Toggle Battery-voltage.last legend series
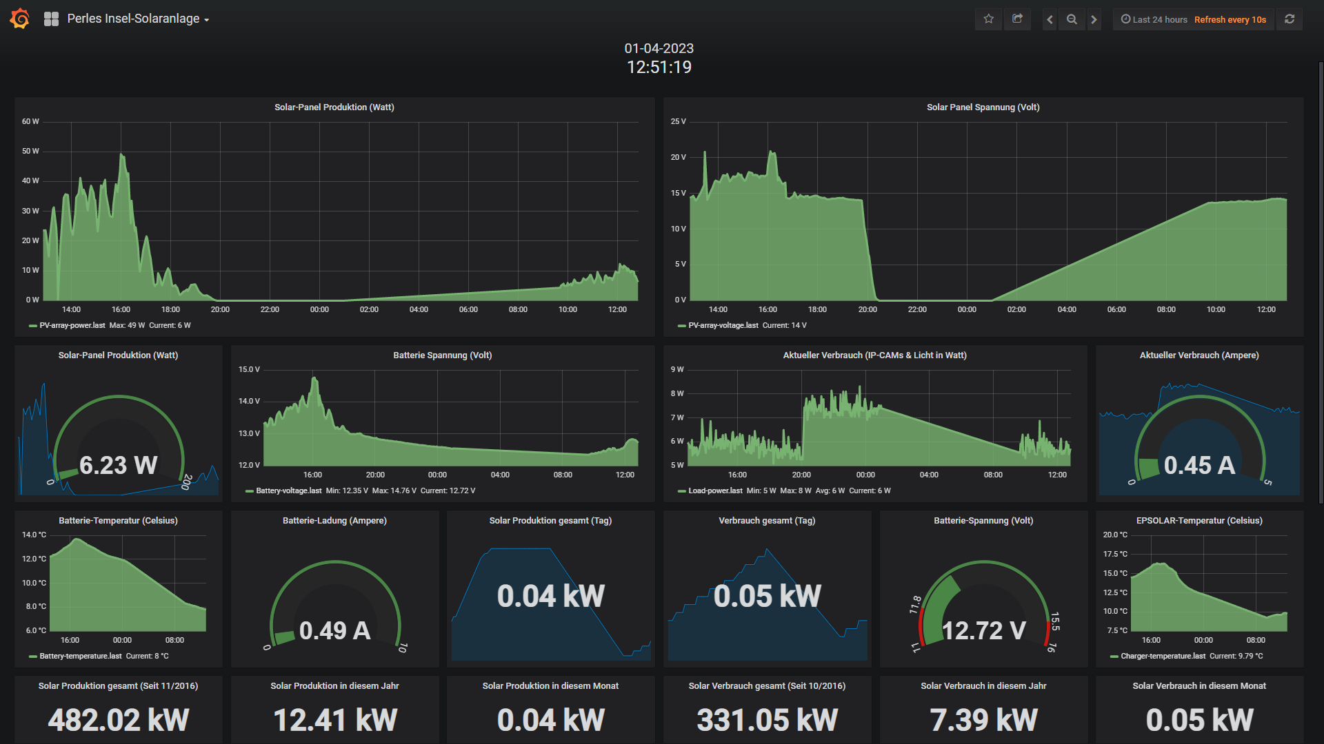Screen dimensions: 1324x744 pos(288,490)
